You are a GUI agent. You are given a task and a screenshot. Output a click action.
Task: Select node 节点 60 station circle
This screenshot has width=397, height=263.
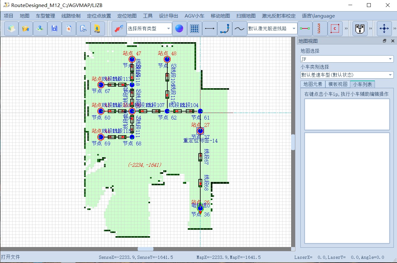(x=101, y=111)
